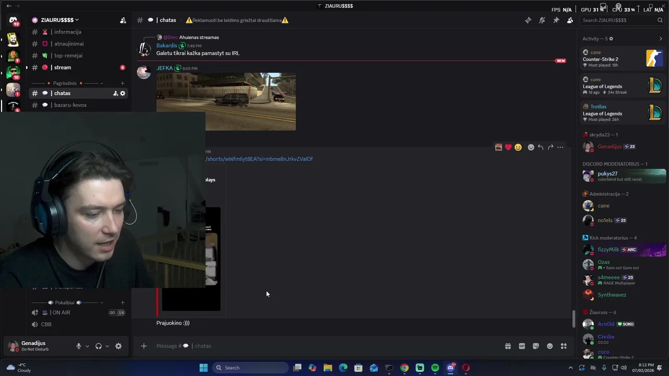The height and width of the screenshot is (376, 669).
Task: Open pinned messages pin icon
Action: click(x=556, y=20)
